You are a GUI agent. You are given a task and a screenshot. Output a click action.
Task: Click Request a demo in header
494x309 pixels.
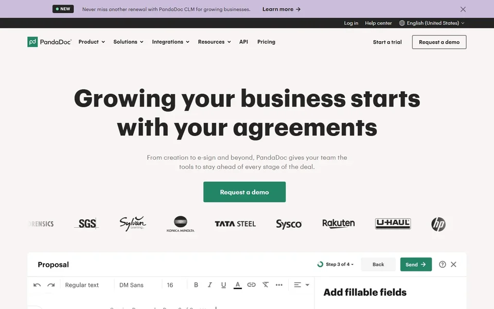[x=439, y=42]
